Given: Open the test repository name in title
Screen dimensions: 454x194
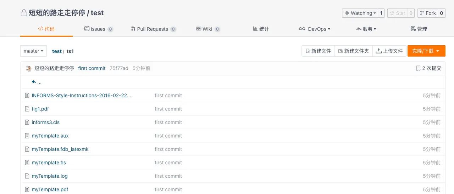Looking at the screenshot, I should click(97, 13).
